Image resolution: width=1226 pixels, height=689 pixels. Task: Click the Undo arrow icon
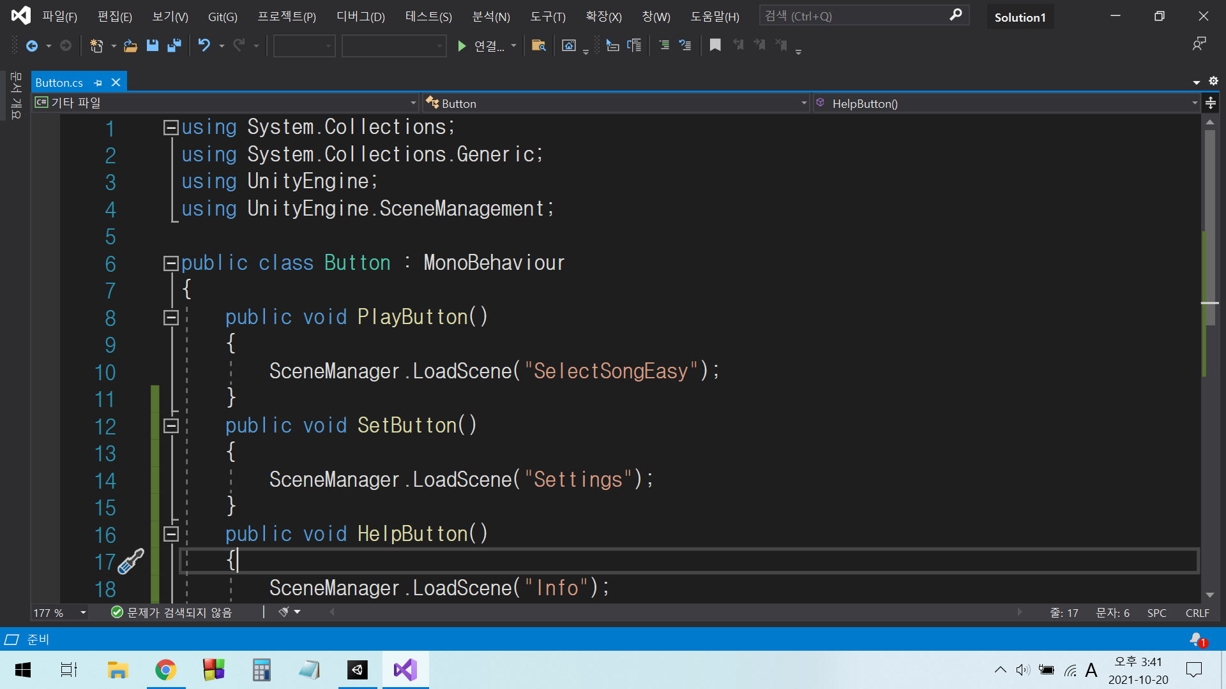204,45
